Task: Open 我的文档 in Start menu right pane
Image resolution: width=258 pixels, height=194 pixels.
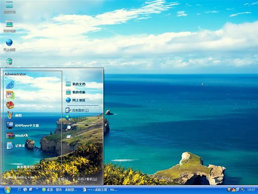Action: [75, 84]
